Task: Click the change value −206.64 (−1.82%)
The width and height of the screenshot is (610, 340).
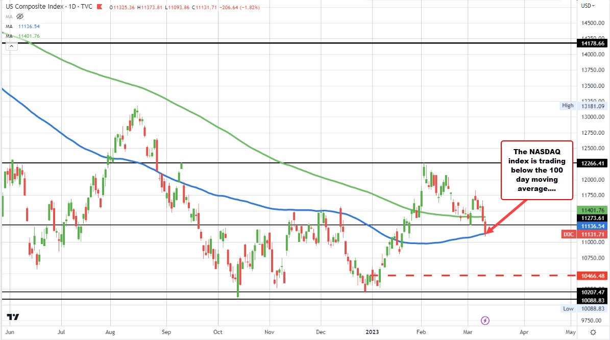Action: click(239, 7)
